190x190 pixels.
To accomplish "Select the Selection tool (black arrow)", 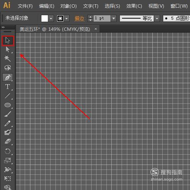I will pyautogui.click(x=8, y=41).
